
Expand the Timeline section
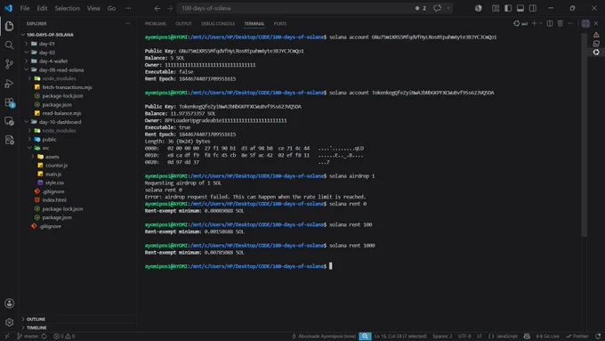click(x=36, y=328)
